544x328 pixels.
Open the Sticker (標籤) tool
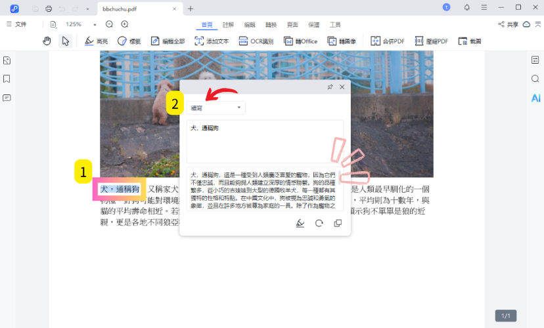click(129, 41)
